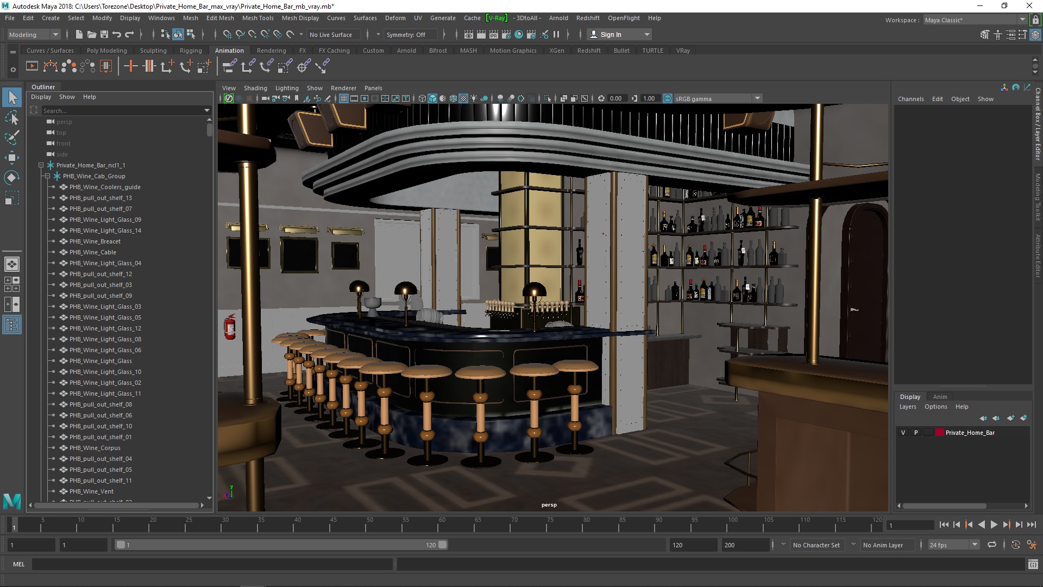Viewport: 1043px width, 587px height.
Task: Open Render Settings clapboard icon
Action: point(506,34)
